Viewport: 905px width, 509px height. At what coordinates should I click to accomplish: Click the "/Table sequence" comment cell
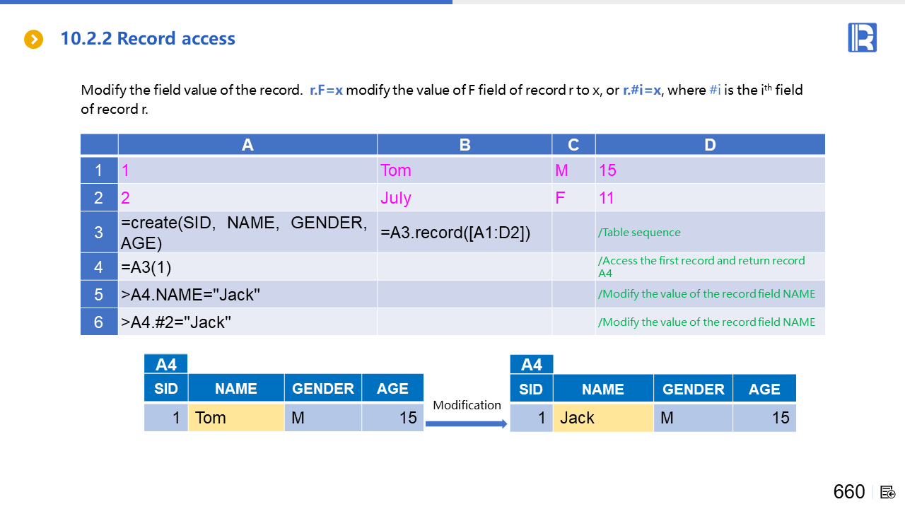pyautogui.click(x=710, y=233)
